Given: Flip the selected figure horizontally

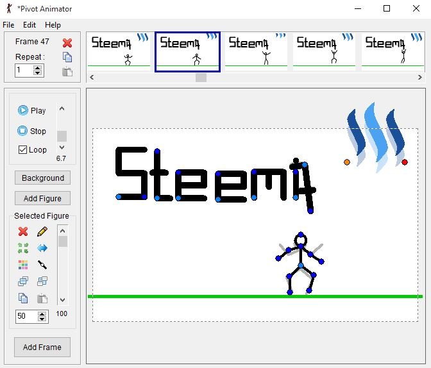Looking at the screenshot, I should (x=42, y=248).
